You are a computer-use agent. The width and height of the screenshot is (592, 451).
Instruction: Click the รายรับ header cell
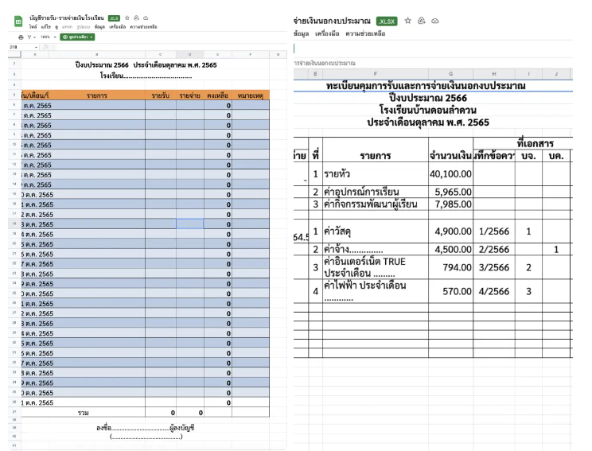pos(161,95)
